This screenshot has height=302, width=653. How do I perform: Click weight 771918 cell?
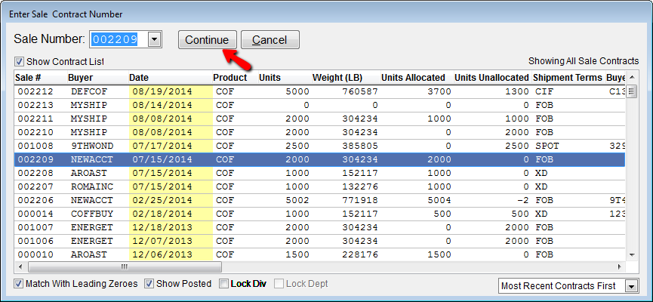point(346,200)
